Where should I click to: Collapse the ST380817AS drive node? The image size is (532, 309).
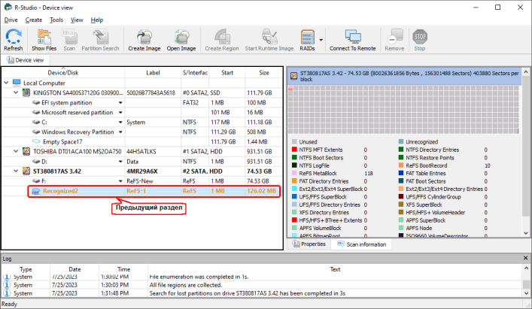coord(16,171)
